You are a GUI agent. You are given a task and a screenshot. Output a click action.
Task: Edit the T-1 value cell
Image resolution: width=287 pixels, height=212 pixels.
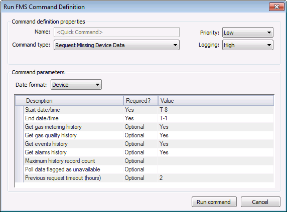click(x=216, y=118)
